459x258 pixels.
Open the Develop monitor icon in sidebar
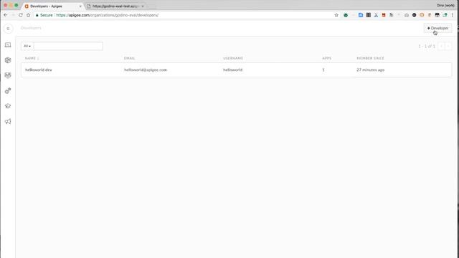[8, 45]
